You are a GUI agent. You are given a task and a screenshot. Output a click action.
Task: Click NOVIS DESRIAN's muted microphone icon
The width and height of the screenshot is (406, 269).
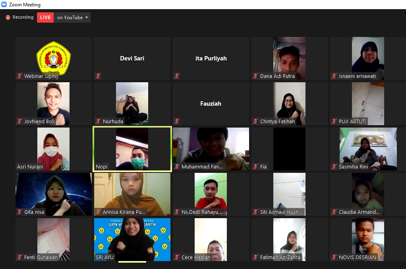point(334,257)
